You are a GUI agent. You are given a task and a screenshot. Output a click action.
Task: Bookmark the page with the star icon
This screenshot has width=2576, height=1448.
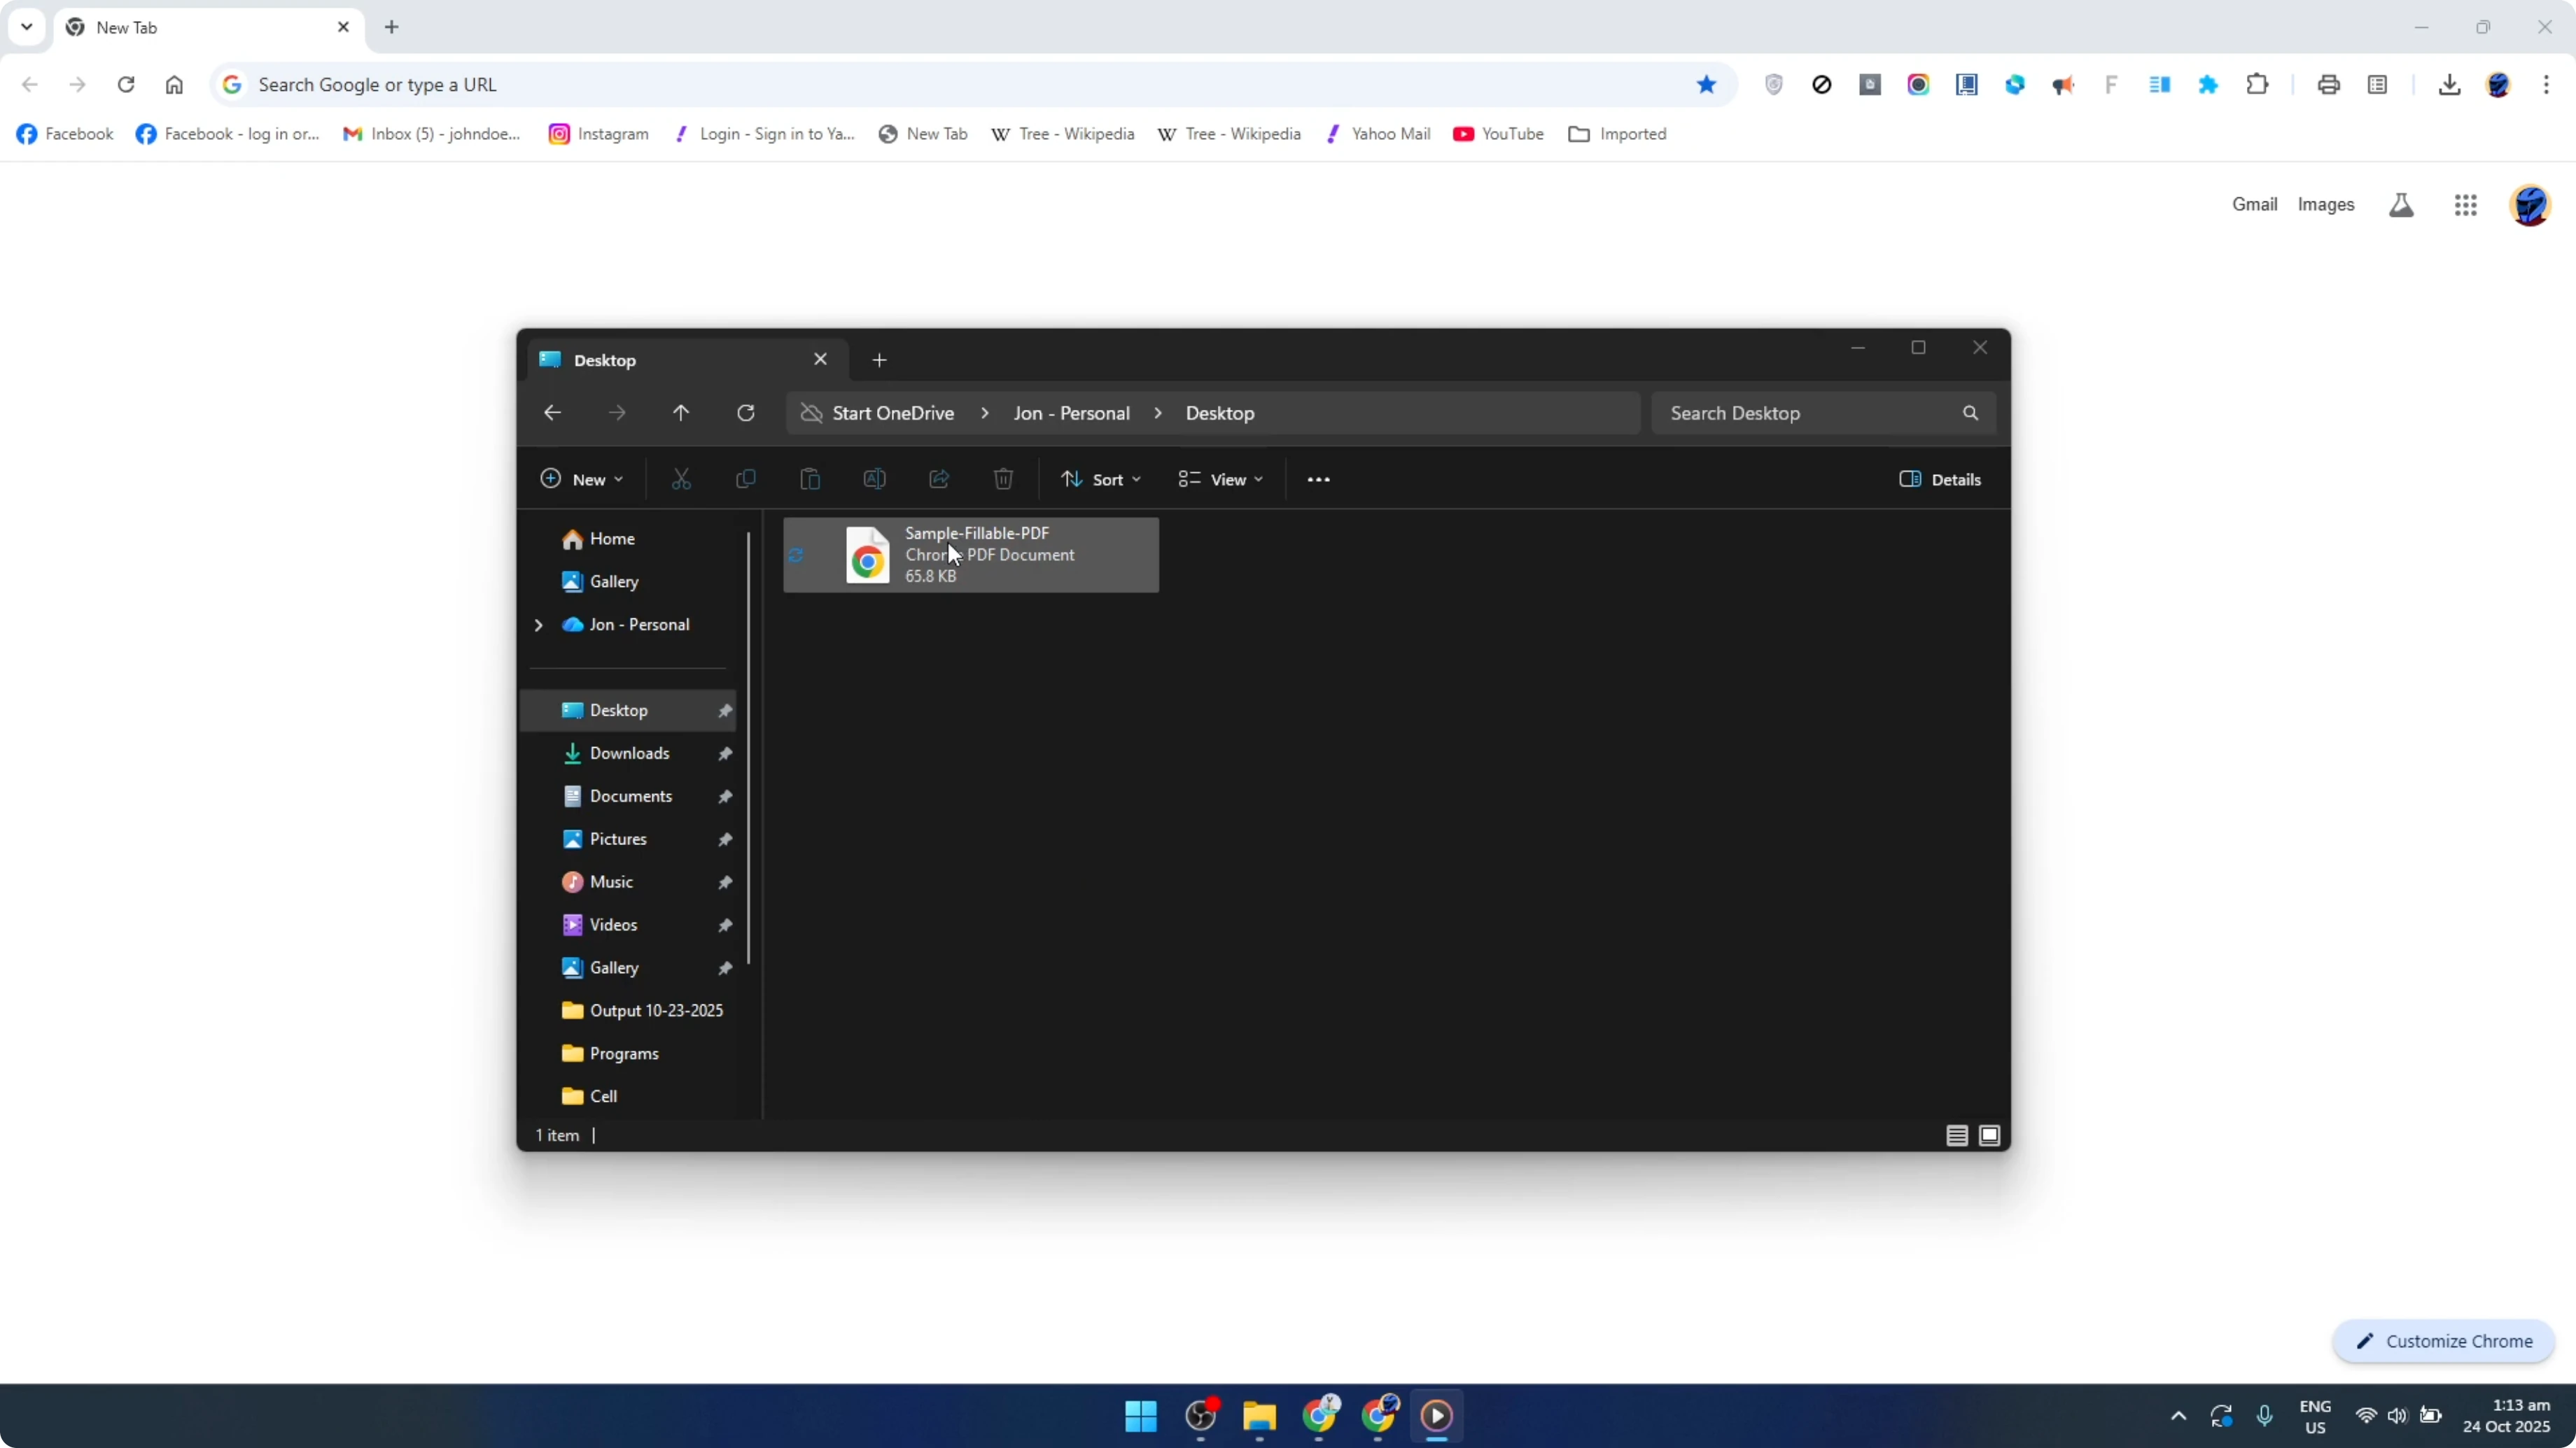point(1706,84)
